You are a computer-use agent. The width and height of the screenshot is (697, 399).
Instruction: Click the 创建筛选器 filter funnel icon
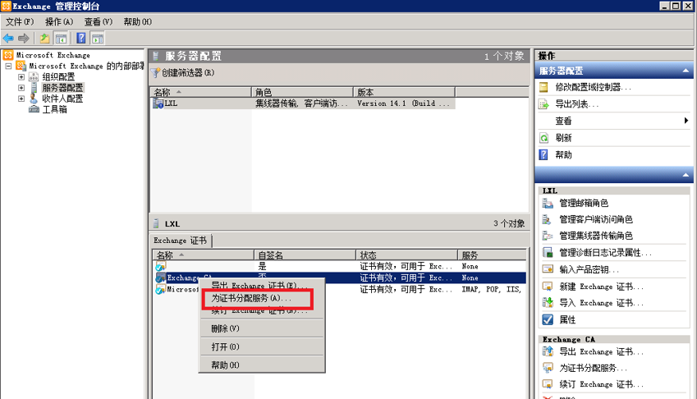pos(156,73)
